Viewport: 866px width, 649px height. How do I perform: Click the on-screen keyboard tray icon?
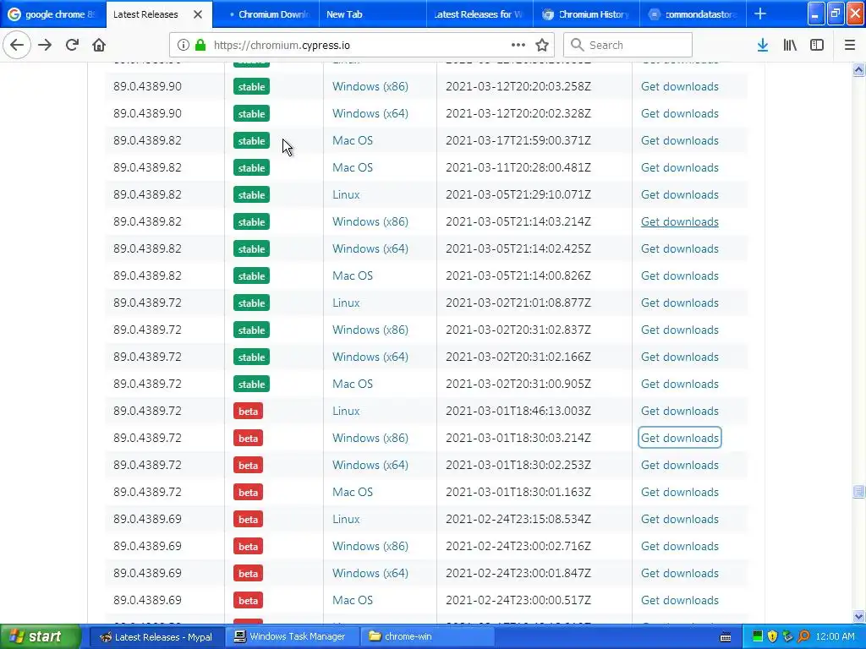point(726,637)
